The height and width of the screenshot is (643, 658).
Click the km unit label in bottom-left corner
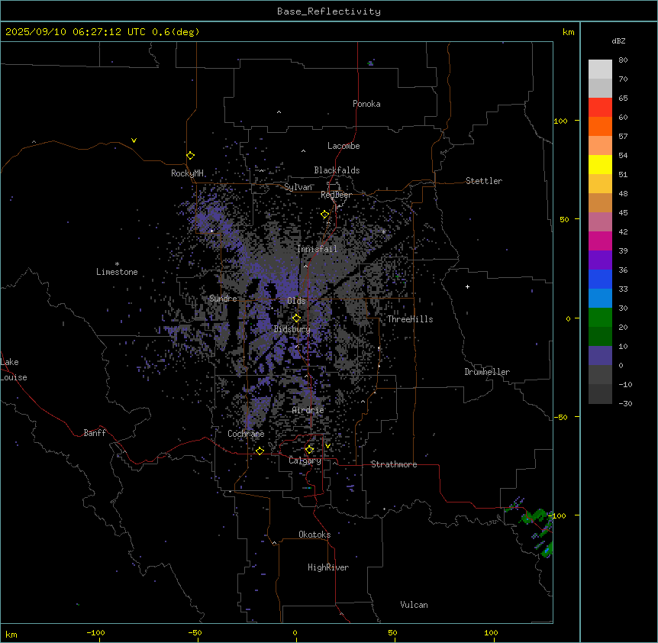11,635
